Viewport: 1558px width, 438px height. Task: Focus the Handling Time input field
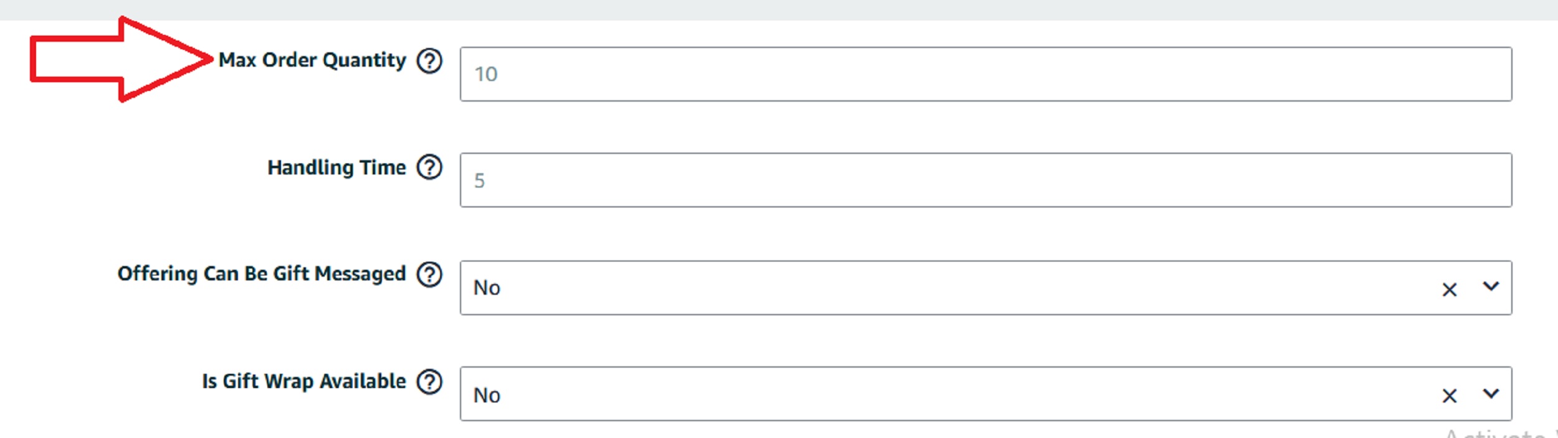tap(986, 180)
